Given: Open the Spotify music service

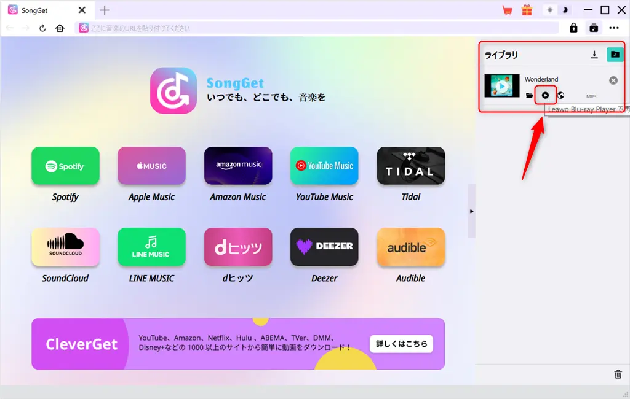Looking at the screenshot, I should [65, 165].
